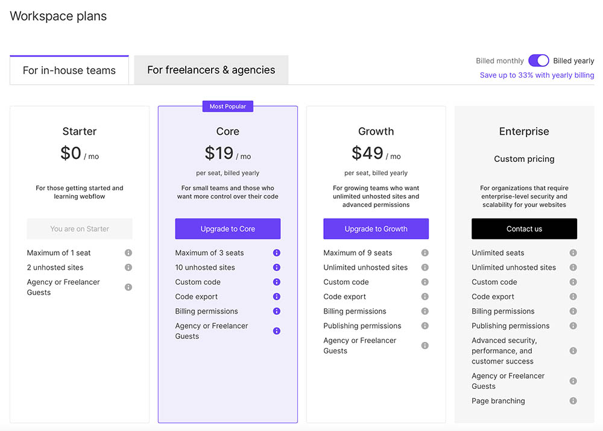Click info icon for "Advanced security, performance" feature
Image resolution: width=603 pixels, height=431 pixels.
click(573, 351)
